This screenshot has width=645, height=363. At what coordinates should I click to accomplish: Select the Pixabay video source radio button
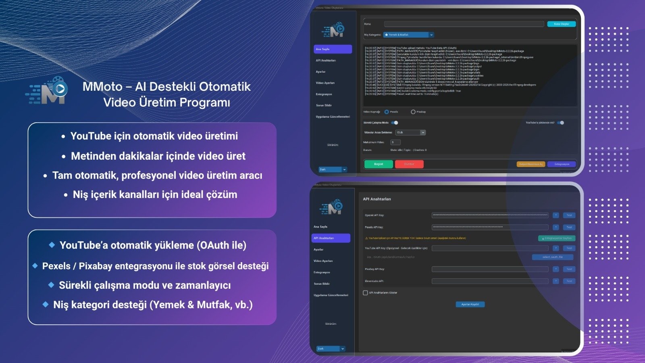coord(413,112)
